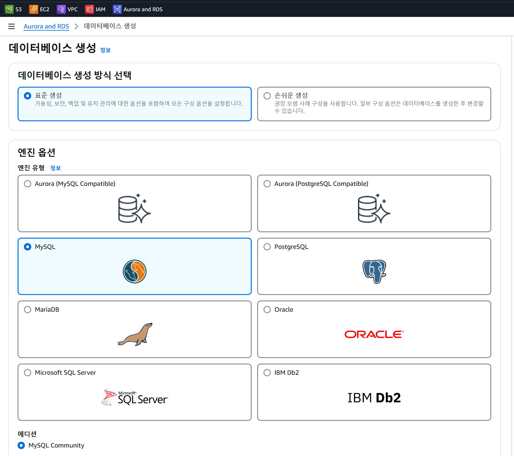This screenshot has height=456, width=514.
Task: Select the 손쉬운 생성 radio button
Action: (267, 96)
